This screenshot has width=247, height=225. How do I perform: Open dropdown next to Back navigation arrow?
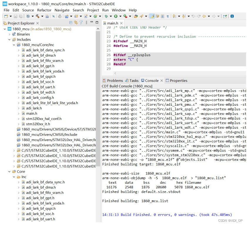coord(209,16)
